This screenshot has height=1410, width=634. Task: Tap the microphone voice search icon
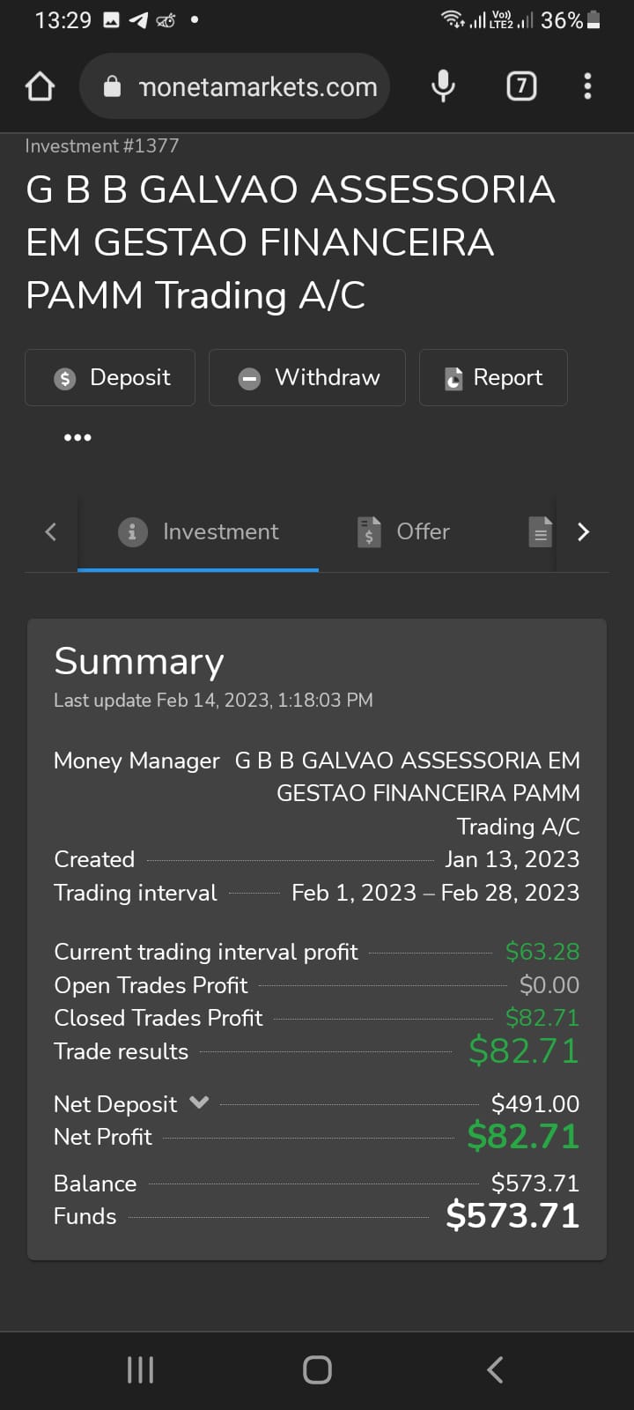tap(443, 86)
